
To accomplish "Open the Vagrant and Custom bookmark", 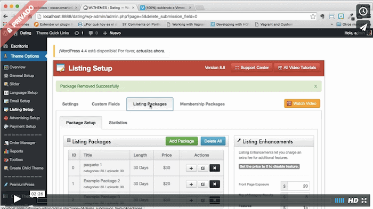I will tap(273, 25).
